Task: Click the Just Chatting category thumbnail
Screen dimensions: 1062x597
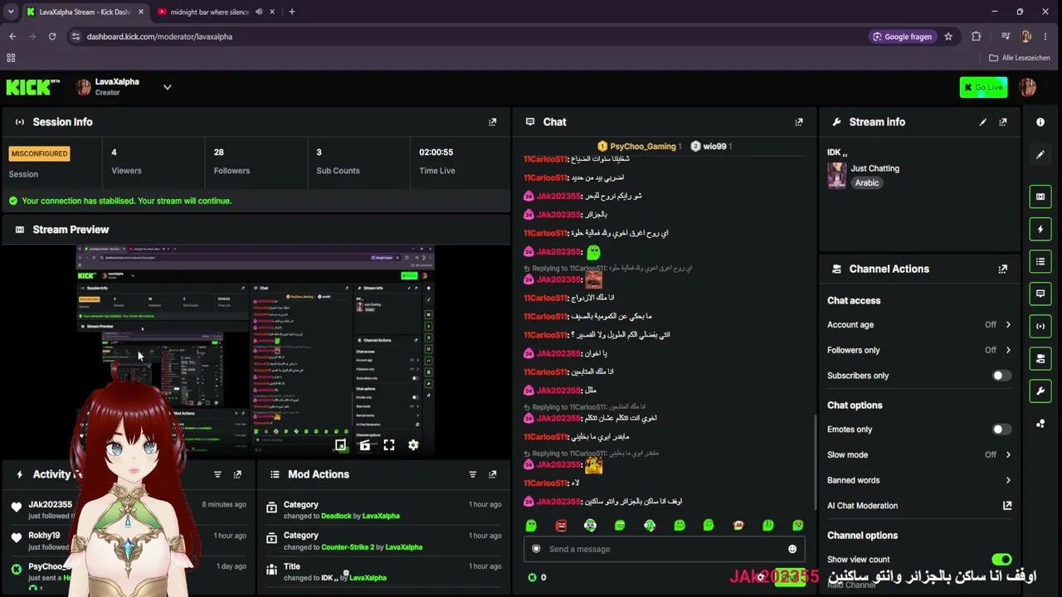Action: tap(836, 175)
